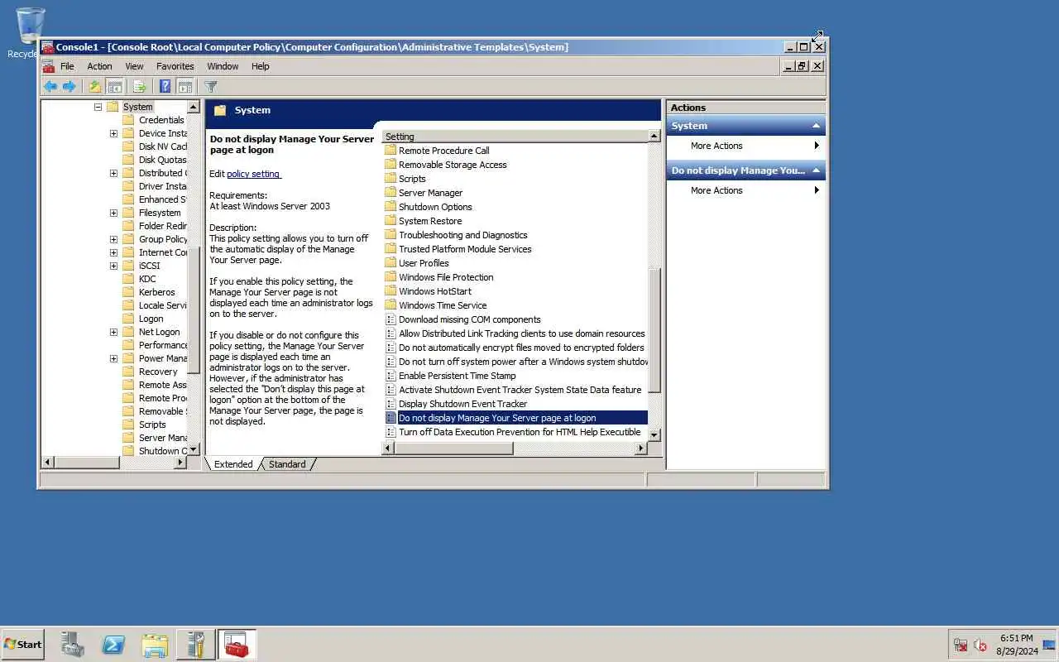Open the Recycle Bin desktop icon
The width and height of the screenshot is (1059, 662).
(30, 31)
